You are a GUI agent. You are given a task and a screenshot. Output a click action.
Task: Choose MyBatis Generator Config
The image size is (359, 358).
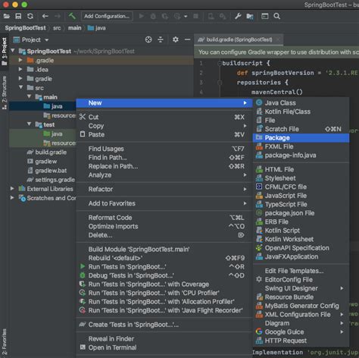301,306
